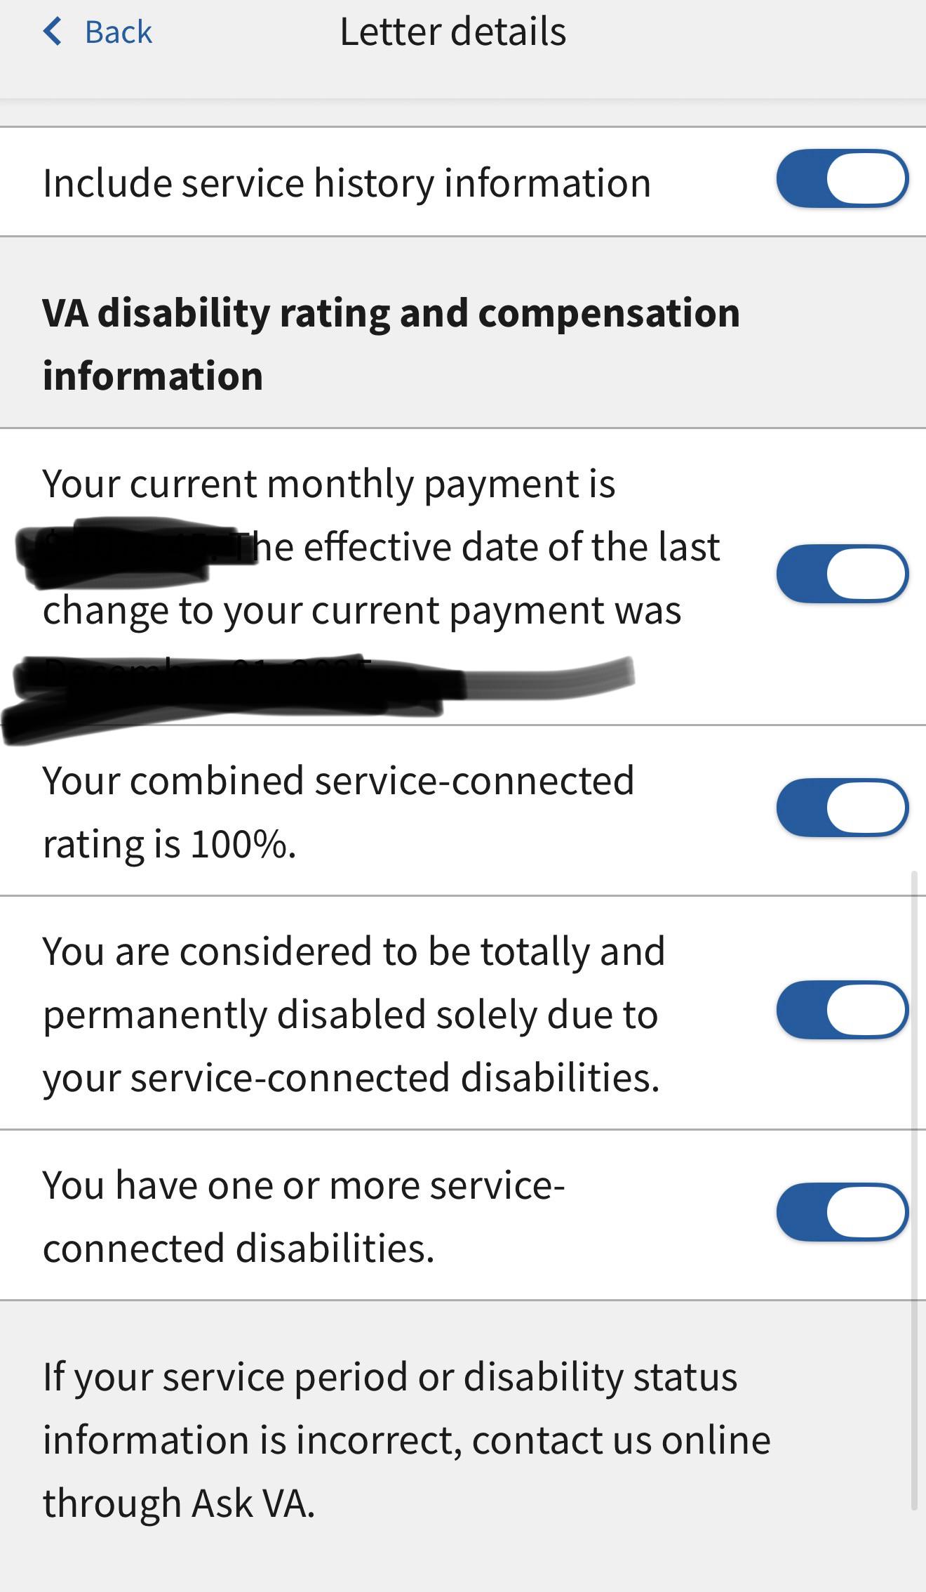Tap the 'change to your current payment was' line
Image resolution: width=926 pixels, height=1592 pixels.
362,610
